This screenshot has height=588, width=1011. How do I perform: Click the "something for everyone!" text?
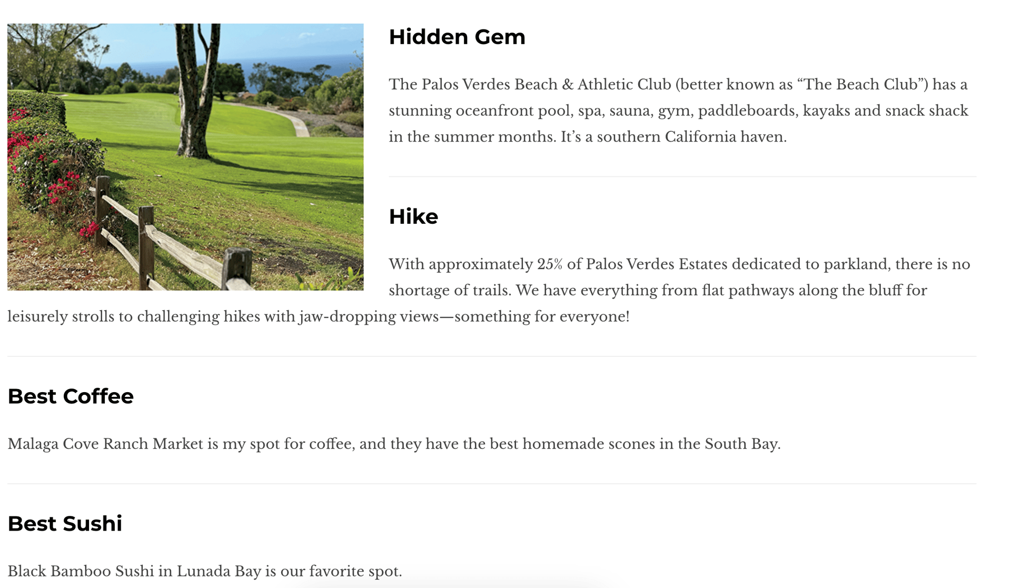click(x=542, y=317)
